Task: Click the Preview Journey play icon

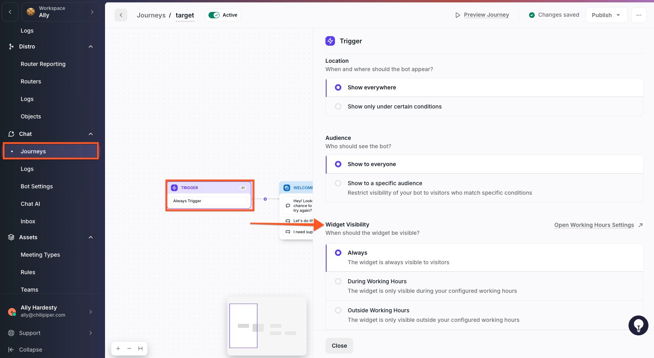Action: click(x=457, y=15)
